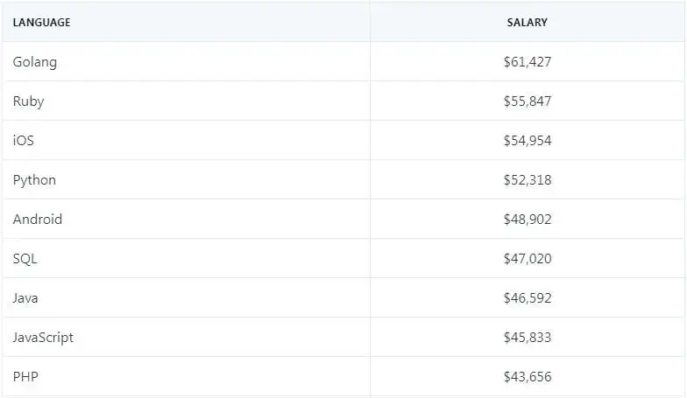Click the SALARY column header
Viewport: 687px width, 398px height.
click(x=527, y=23)
